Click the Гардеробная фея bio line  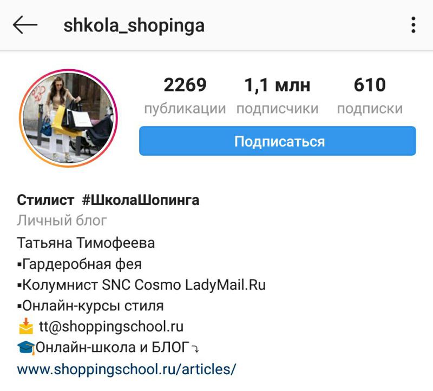pyautogui.click(x=79, y=264)
